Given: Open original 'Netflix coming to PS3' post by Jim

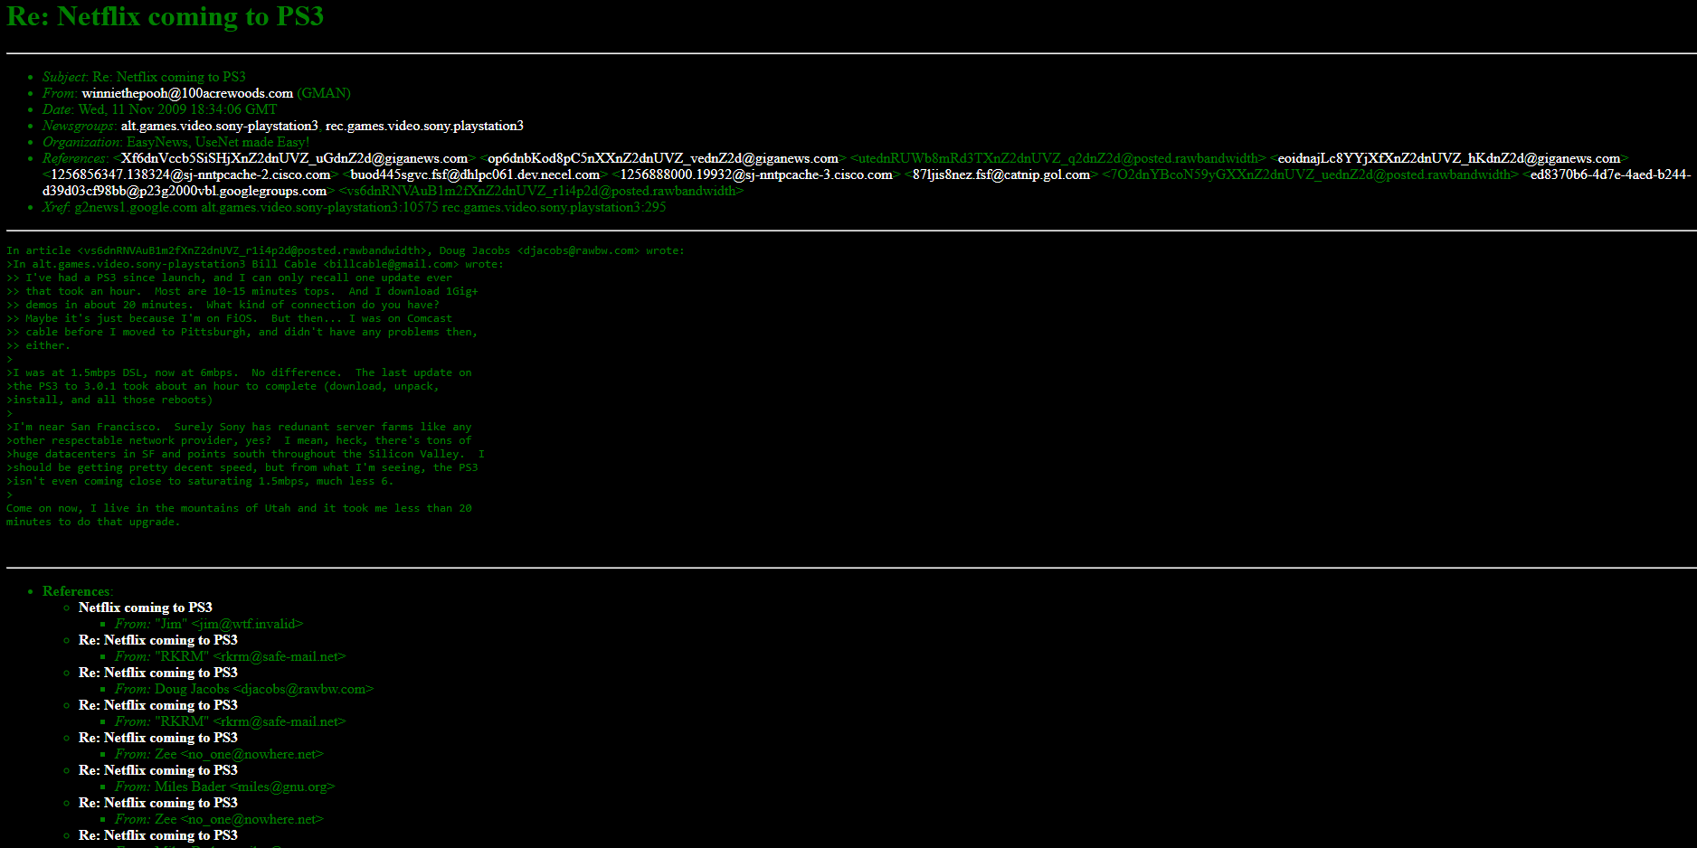Looking at the screenshot, I should 146,608.
